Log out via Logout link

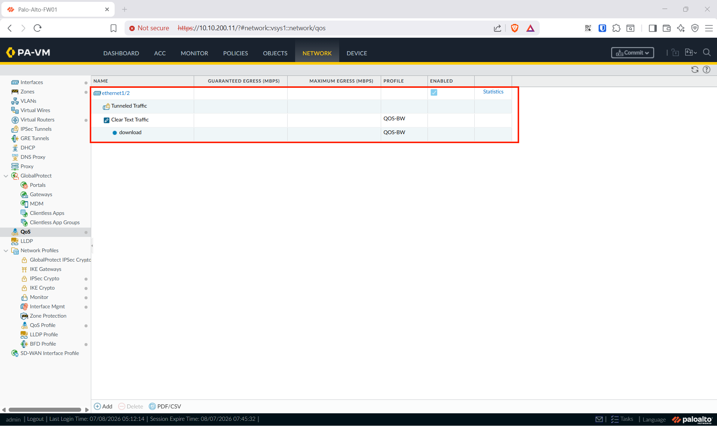pyautogui.click(x=35, y=419)
